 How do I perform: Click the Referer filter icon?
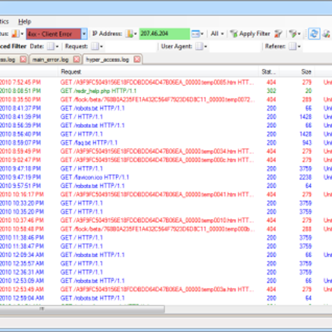coord(292,46)
